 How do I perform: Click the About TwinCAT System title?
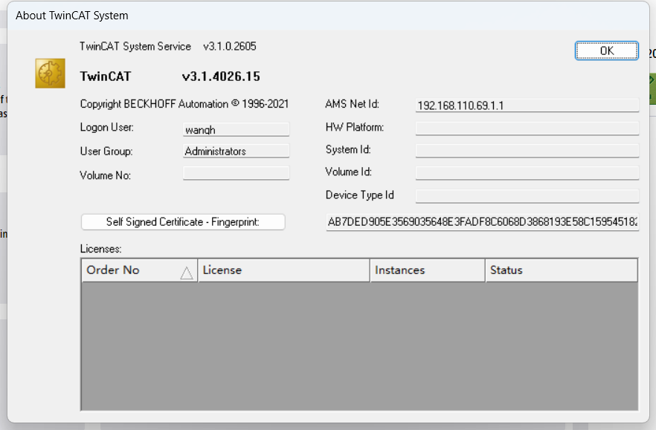click(72, 16)
